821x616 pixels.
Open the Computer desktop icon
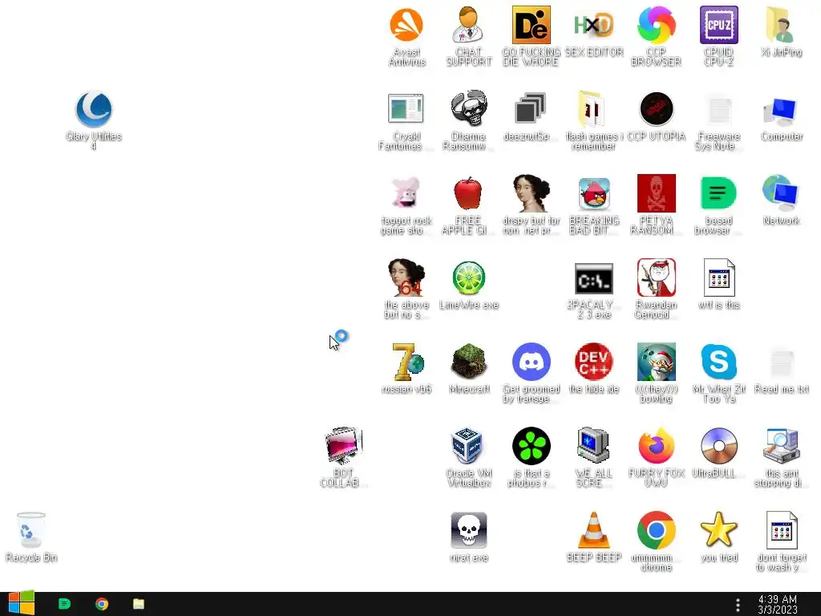click(x=781, y=111)
